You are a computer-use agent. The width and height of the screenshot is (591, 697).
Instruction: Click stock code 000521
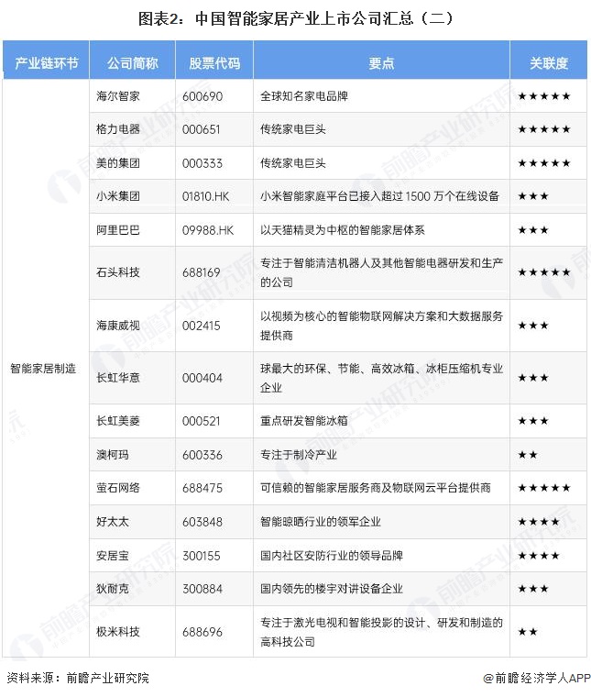pos(202,421)
